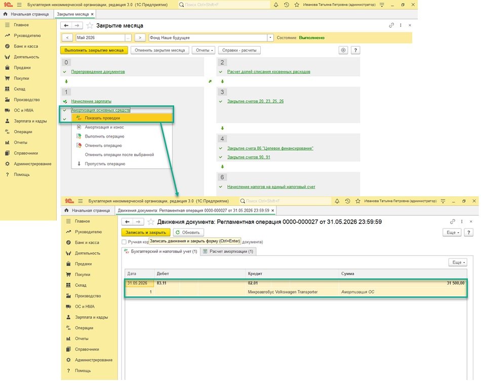Viewport: 481px width, 383px height.
Task: Click the Май 2026 period field
Action: [100, 38]
